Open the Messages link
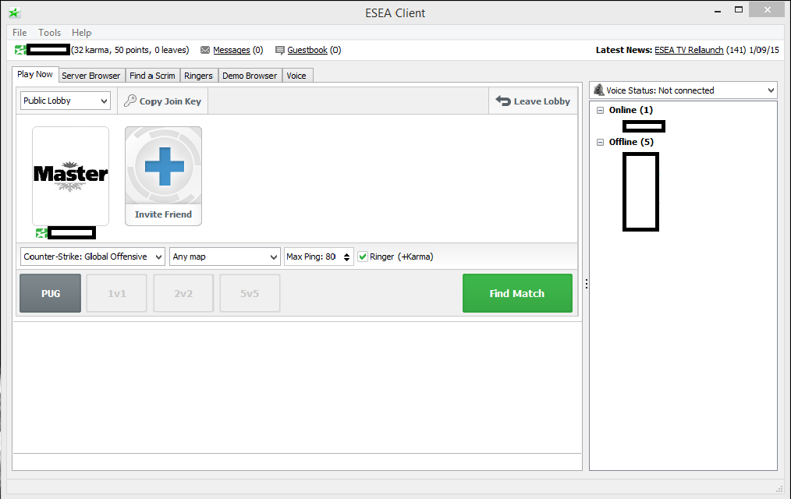This screenshot has height=499, width=791. pyautogui.click(x=232, y=50)
